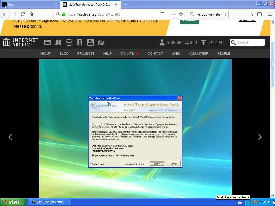Open page actions three-dot menu
The image size is (275, 206).
tap(173, 14)
